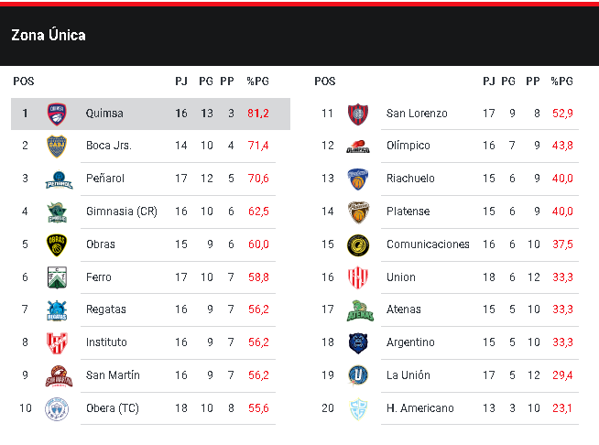
Task: Click the La Unión team badge
Action: pyautogui.click(x=357, y=375)
